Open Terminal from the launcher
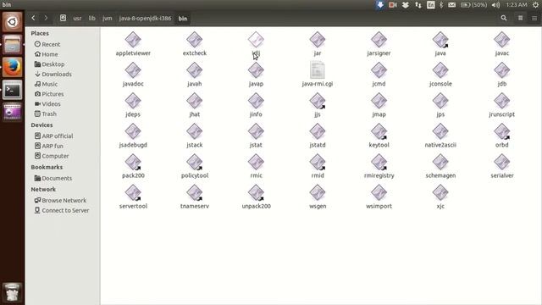Viewport: 542px width, 305px height. [13, 90]
